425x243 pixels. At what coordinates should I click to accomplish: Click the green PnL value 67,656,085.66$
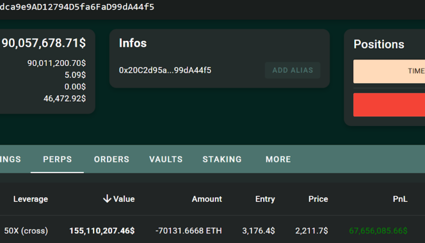tap(378, 231)
